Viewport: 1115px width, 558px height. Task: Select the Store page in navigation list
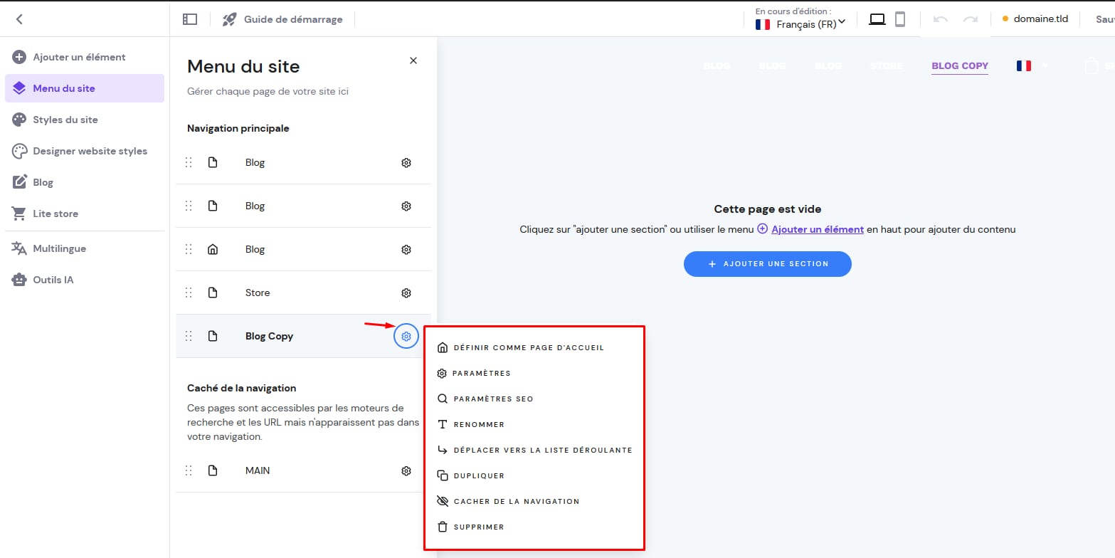[x=258, y=293]
